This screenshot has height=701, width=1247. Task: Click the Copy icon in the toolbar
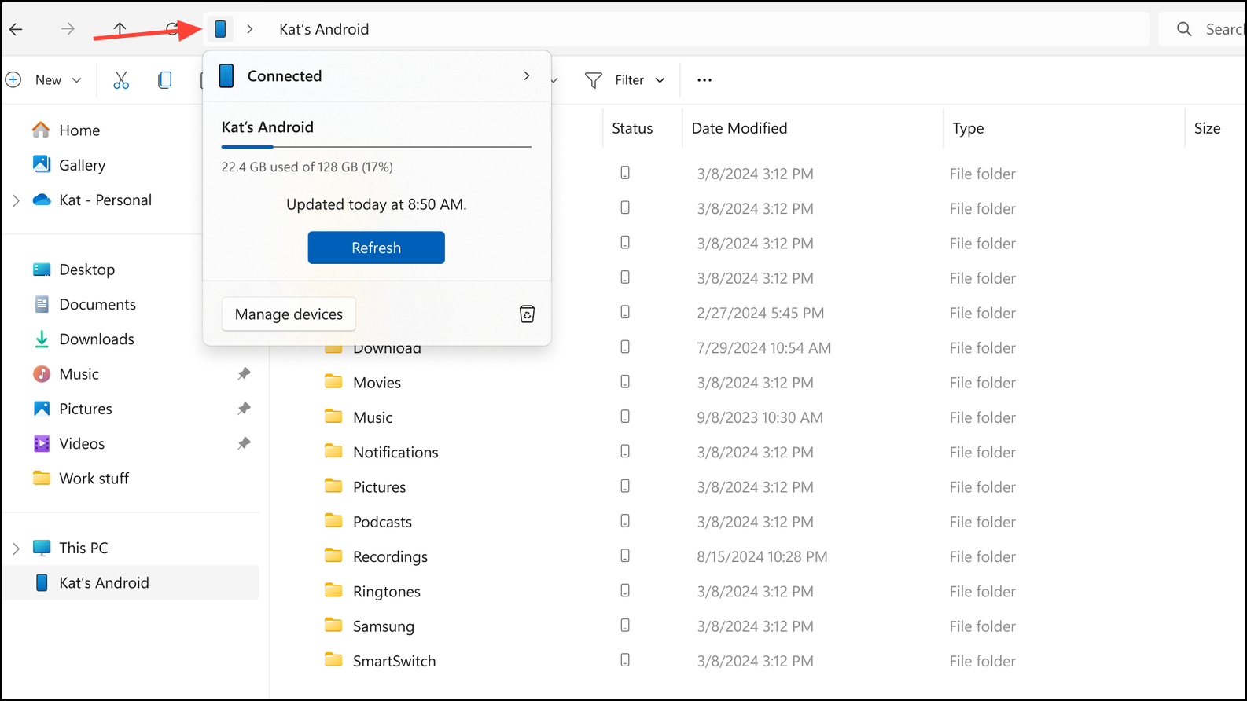pos(165,80)
